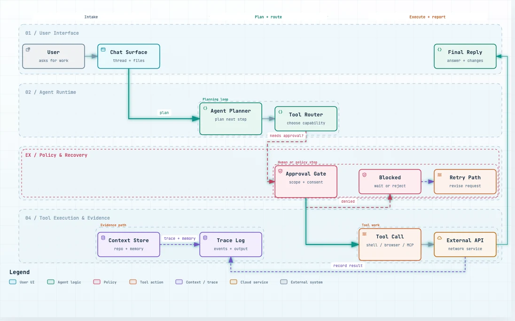
Task: Click the 'Execute + report' column header
Action: click(427, 17)
